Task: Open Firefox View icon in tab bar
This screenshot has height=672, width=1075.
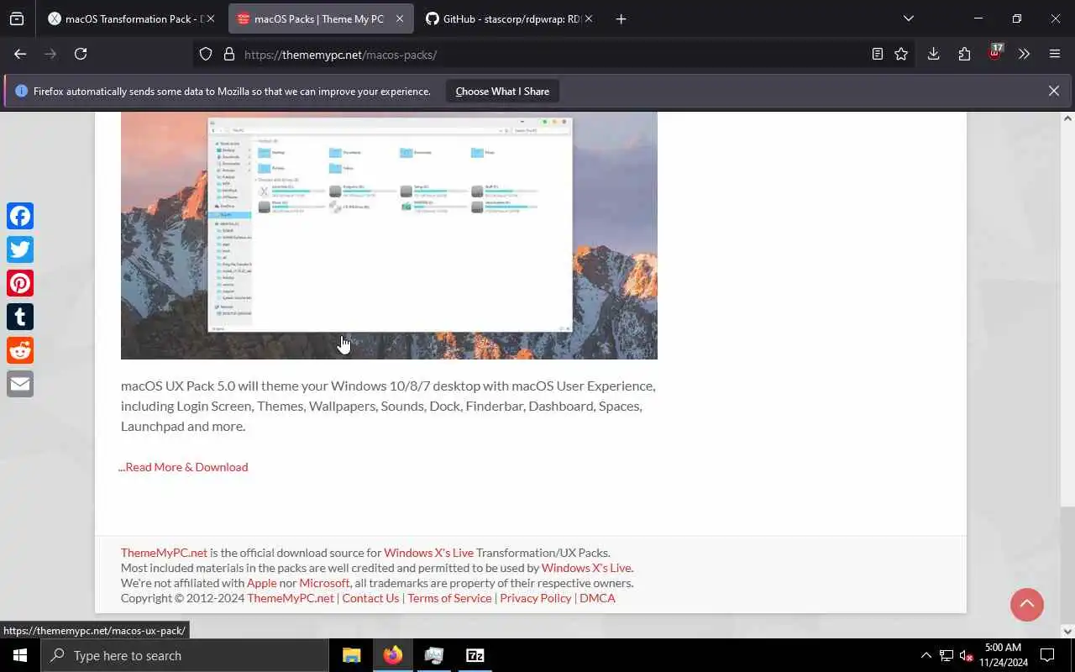Action: point(17,18)
